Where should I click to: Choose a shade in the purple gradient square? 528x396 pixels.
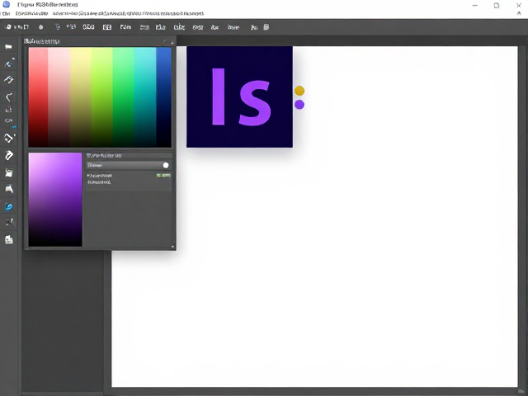[55, 200]
